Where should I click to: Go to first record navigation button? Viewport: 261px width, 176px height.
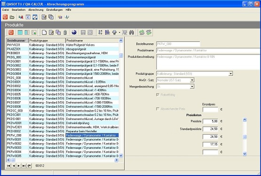click(8, 166)
